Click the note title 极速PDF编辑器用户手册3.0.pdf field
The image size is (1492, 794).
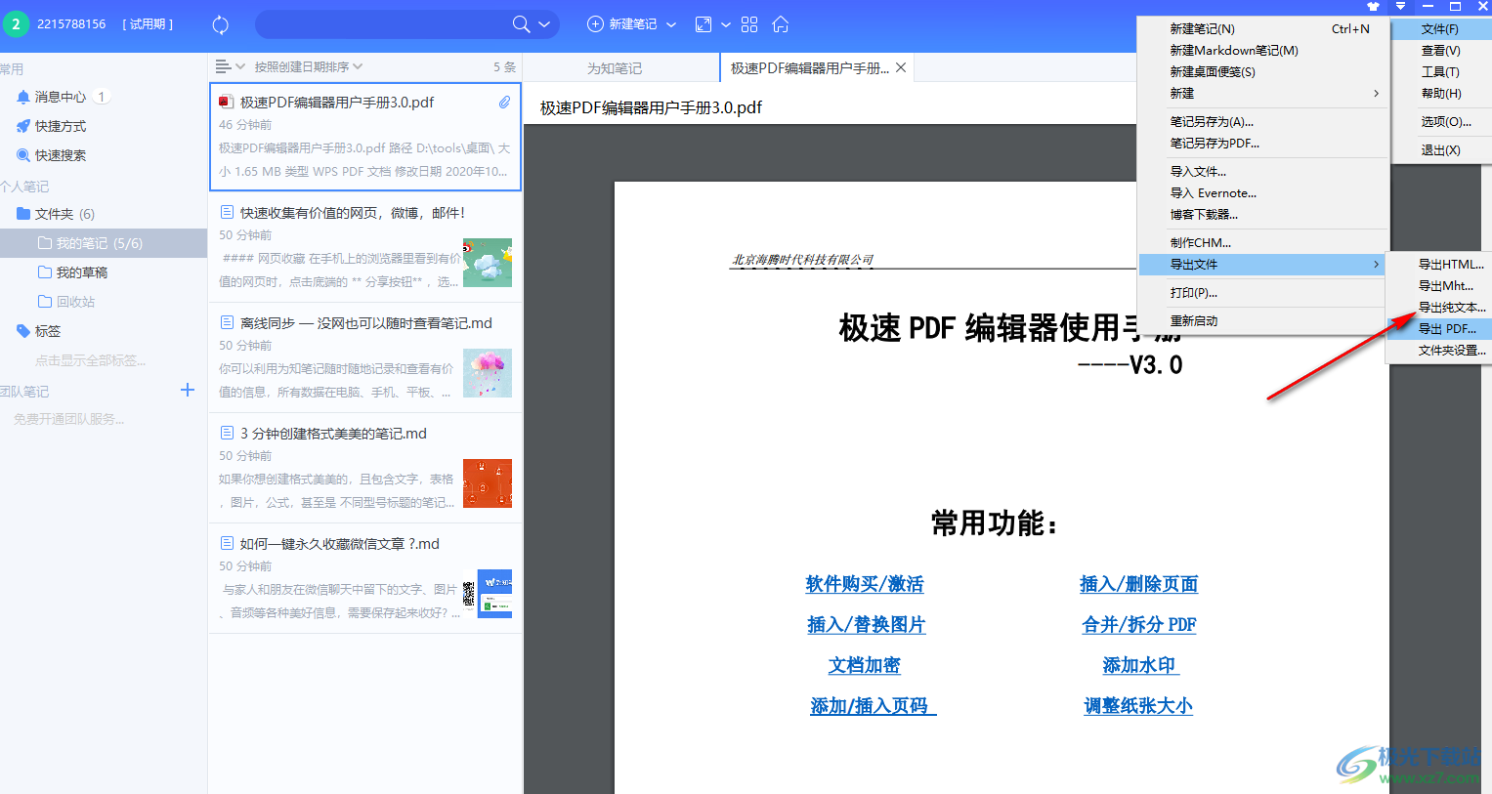(x=651, y=107)
